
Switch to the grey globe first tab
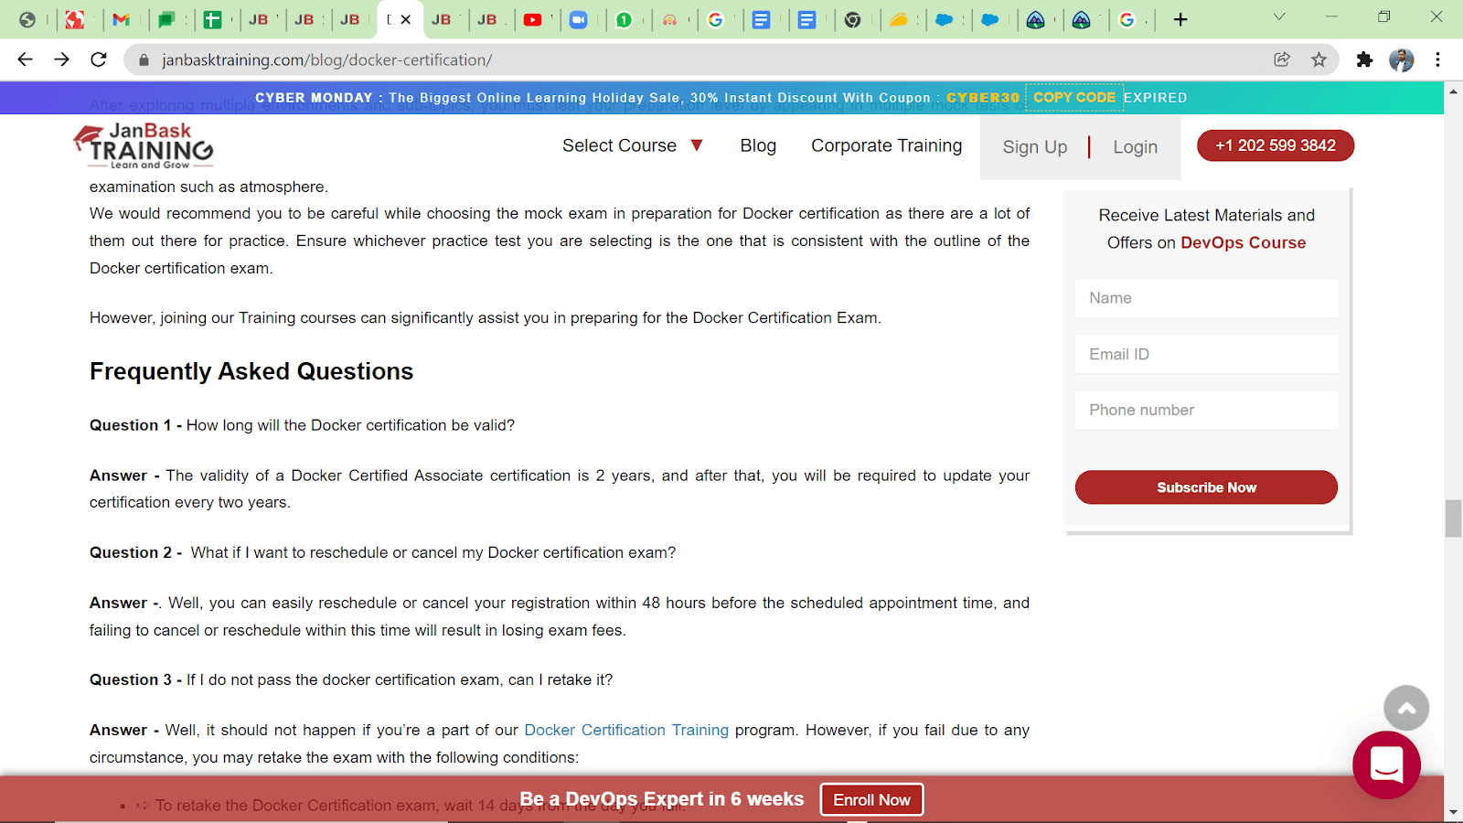click(27, 19)
